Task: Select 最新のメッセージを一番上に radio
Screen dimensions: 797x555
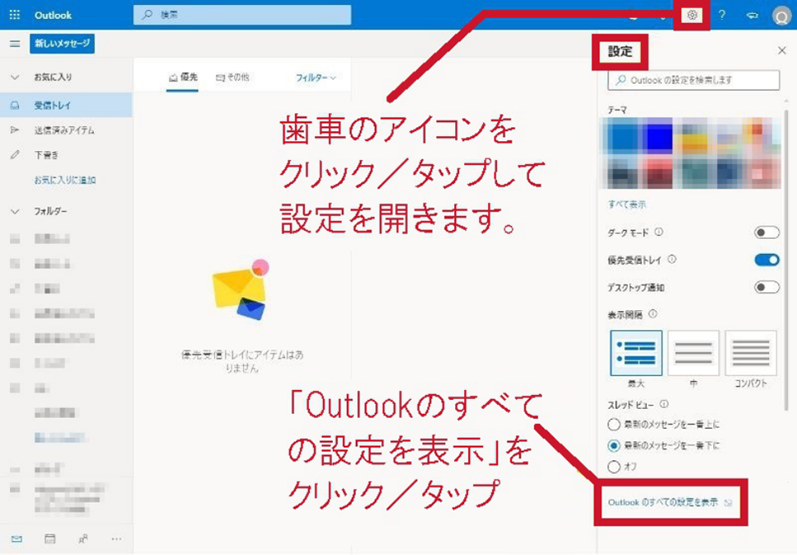Action: pyautogui.click(x=614, y=425)
